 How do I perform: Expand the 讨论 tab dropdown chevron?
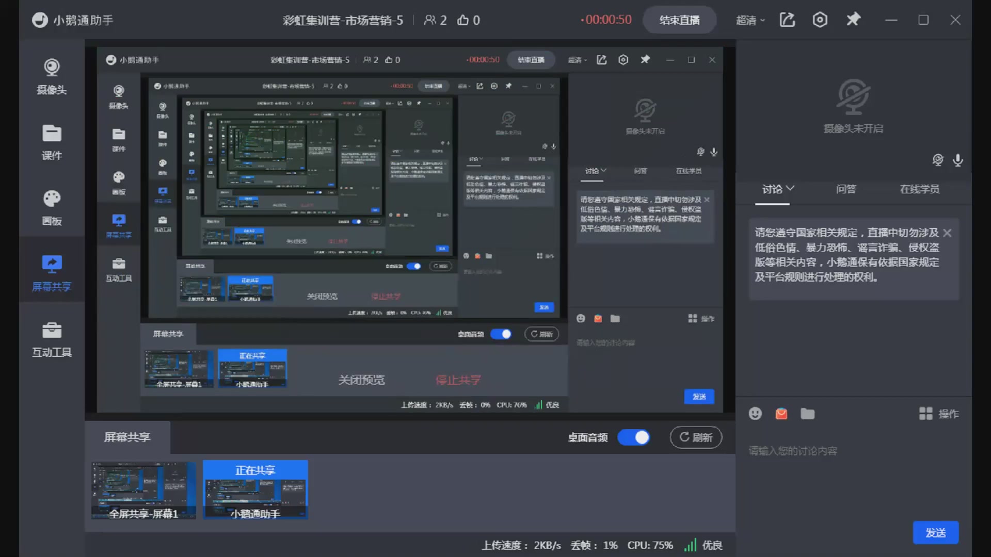pyautogui.click(x=790, y=188)
